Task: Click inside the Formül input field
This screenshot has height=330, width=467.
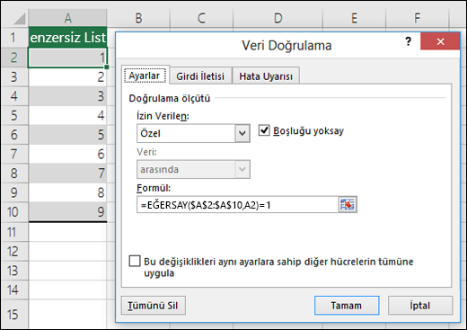Action: tap(238, 205)
